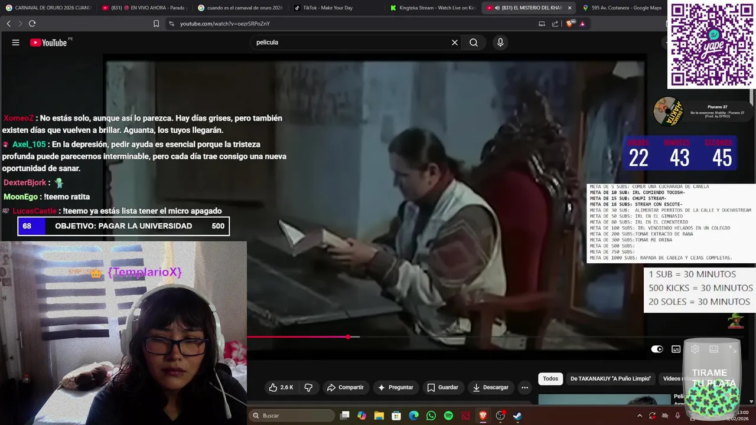Show hidden system tray icons chevron
The height and width of the screenshot is (425, 756).
pos(640,416)
